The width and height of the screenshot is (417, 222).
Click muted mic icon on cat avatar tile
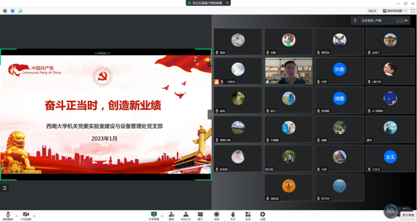point(318,53)
